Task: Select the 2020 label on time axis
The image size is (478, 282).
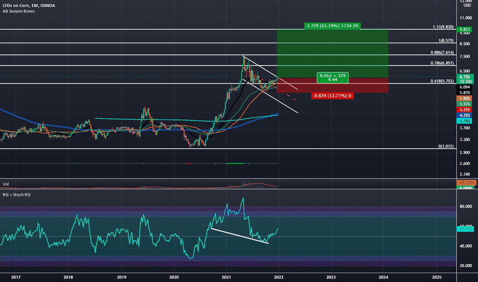Action: tap(174, 277)
